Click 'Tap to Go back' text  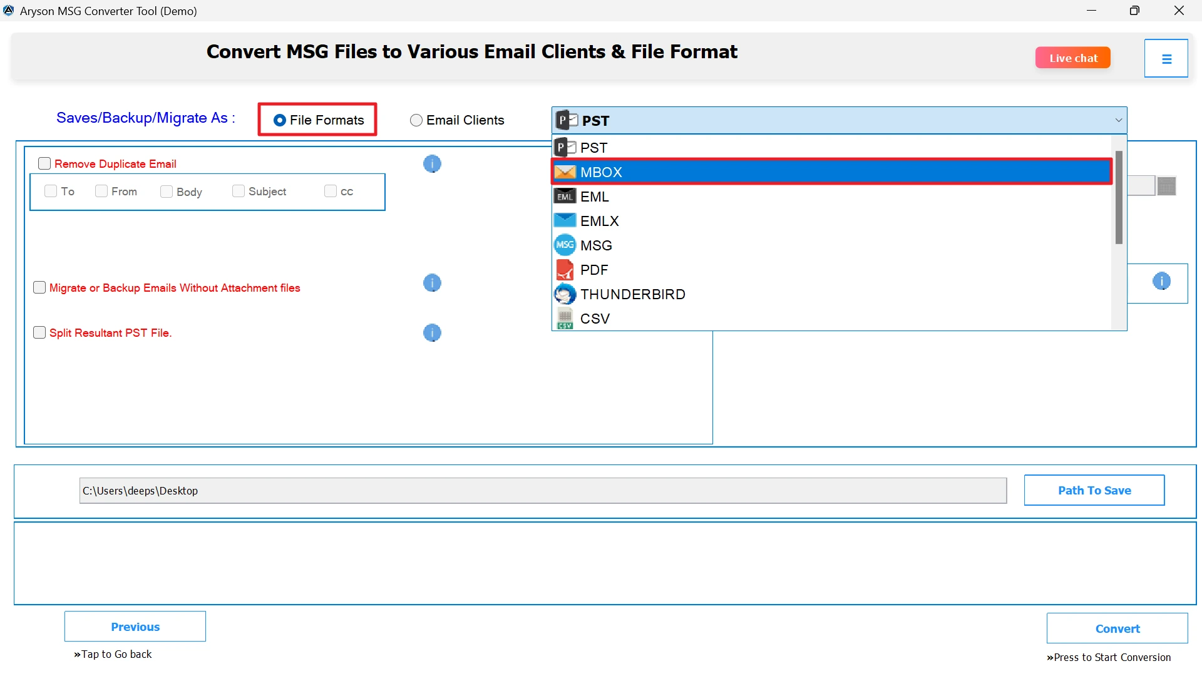click(113, 654)
